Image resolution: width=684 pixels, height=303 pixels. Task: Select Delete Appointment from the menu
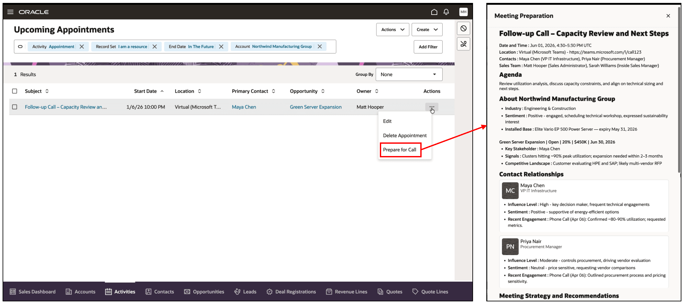click(x=405, y=135)
